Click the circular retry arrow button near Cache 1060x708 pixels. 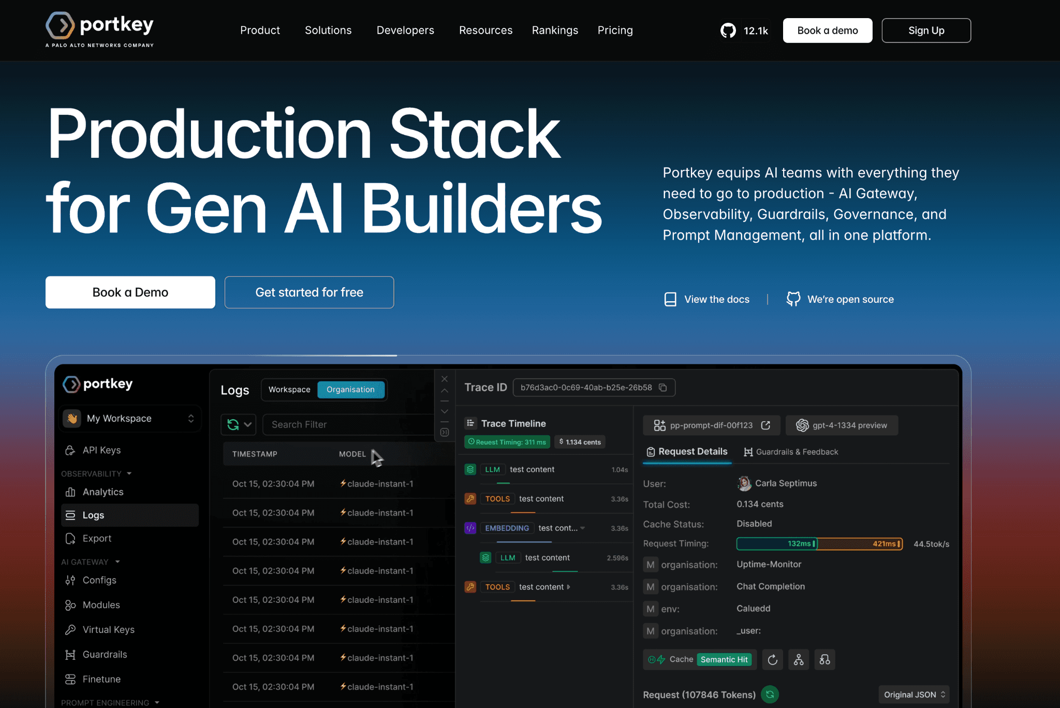click(x=773, y=660)
